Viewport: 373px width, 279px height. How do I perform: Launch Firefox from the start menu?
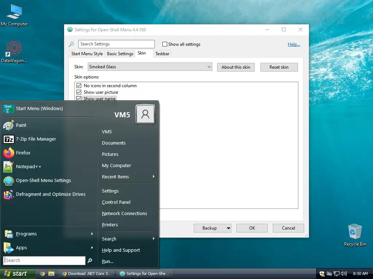tap(49, 153)
